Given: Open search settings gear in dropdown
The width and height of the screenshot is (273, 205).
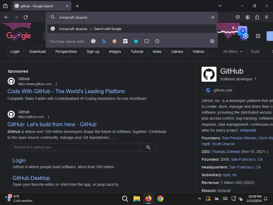Looking at the screenshot, I should click(x=212, y=41).
